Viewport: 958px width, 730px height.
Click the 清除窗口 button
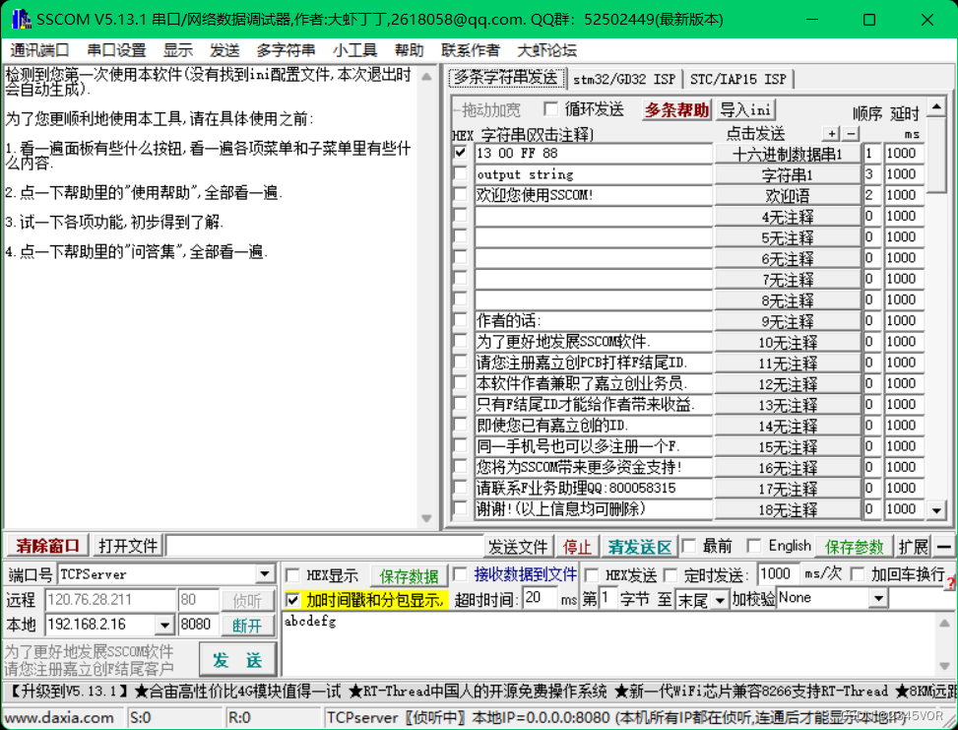pos(47,546)
